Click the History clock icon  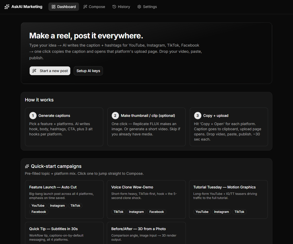point(114,7)
